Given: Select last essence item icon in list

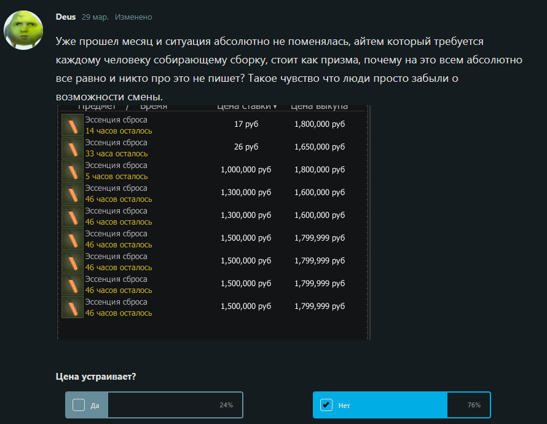Looking at the screenshot, I should tap(72, 307).
